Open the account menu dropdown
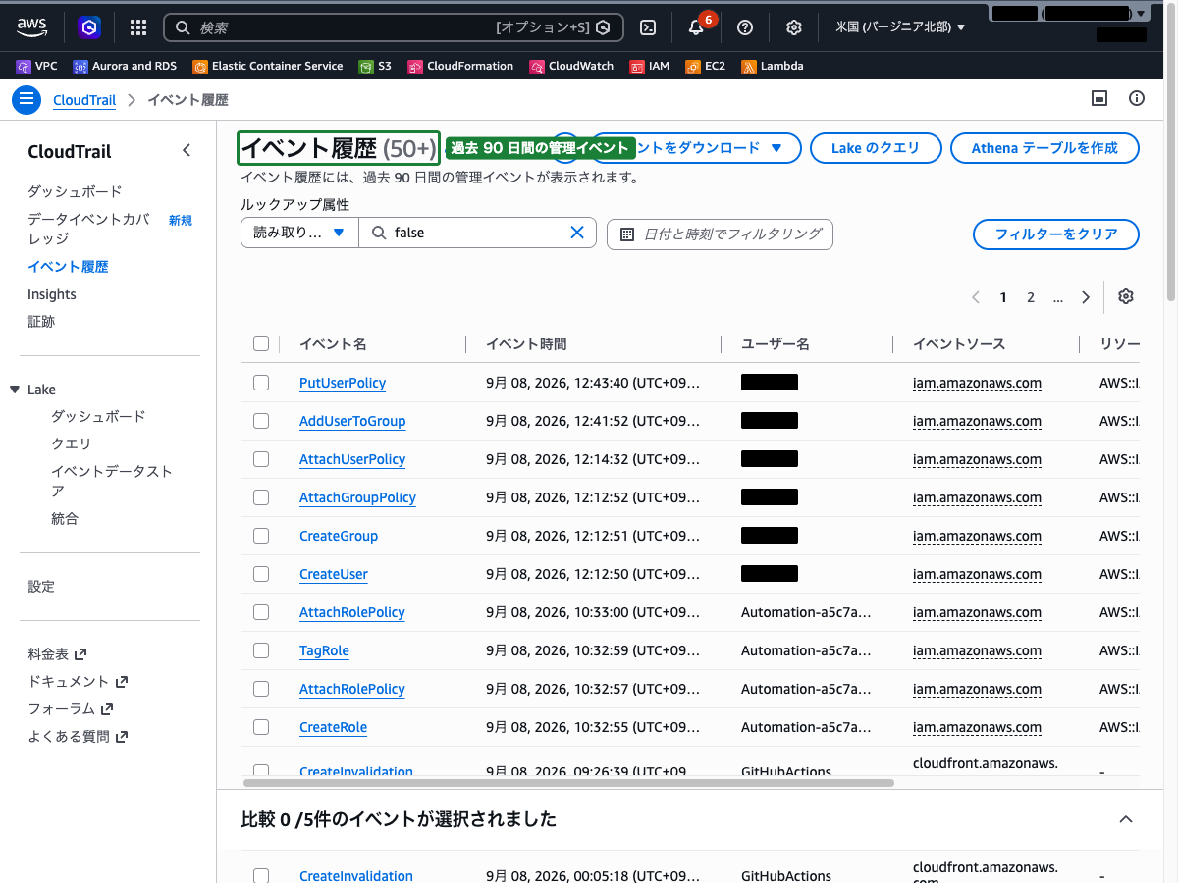1178x883 pixels. click(1068, 14)
